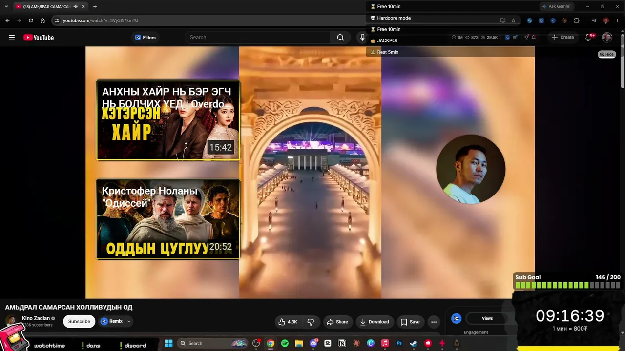This screenshot has width=625, height=351.
Task: Click the Engagement label in vidIQ panel
Action: tap(476, 332)
